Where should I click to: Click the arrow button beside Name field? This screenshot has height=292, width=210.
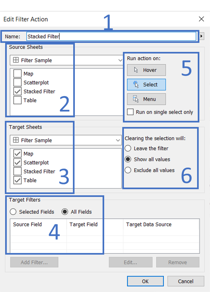[201, 36]
